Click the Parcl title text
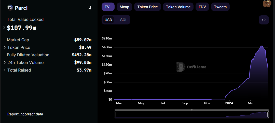Viewport: 275px width, 123px height. (x=21, y=8)
